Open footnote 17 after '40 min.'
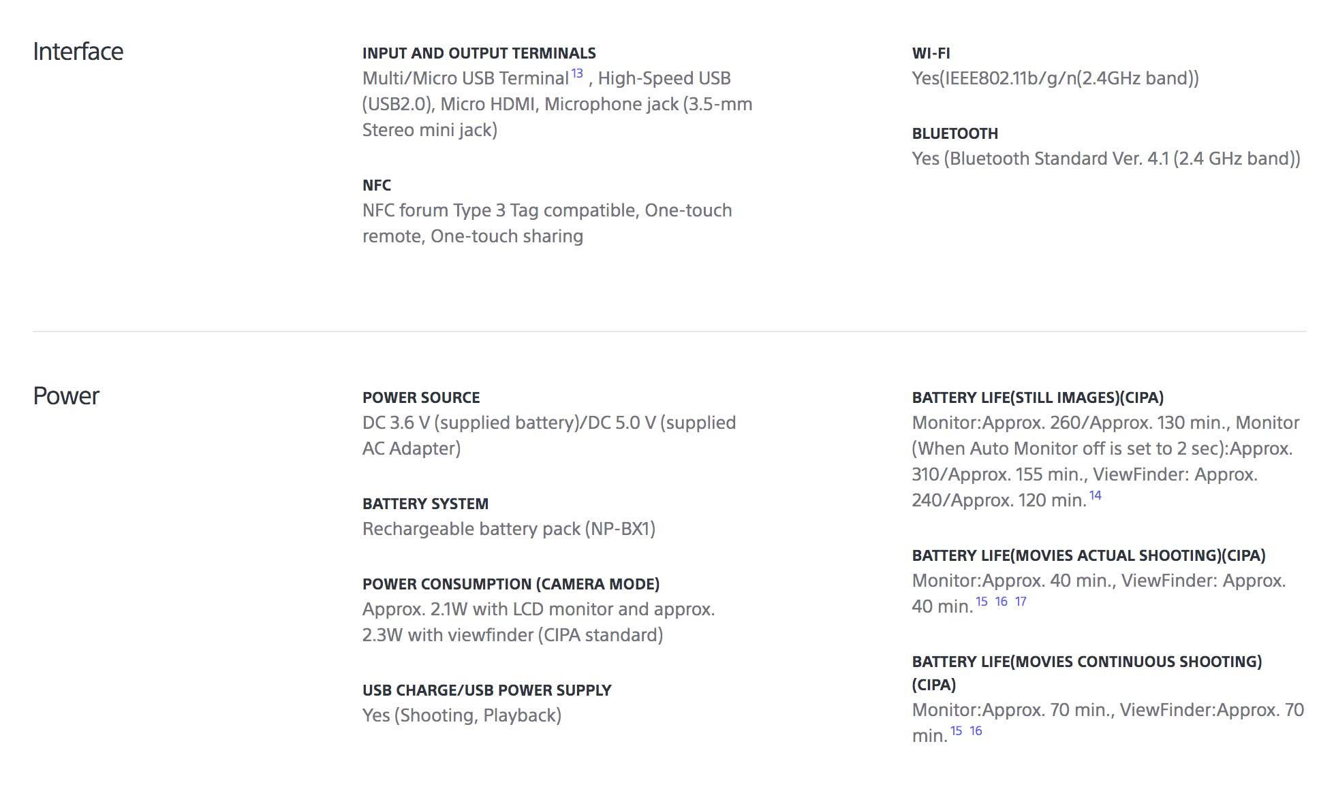The image size is (1319, 810). (1021, 602)
